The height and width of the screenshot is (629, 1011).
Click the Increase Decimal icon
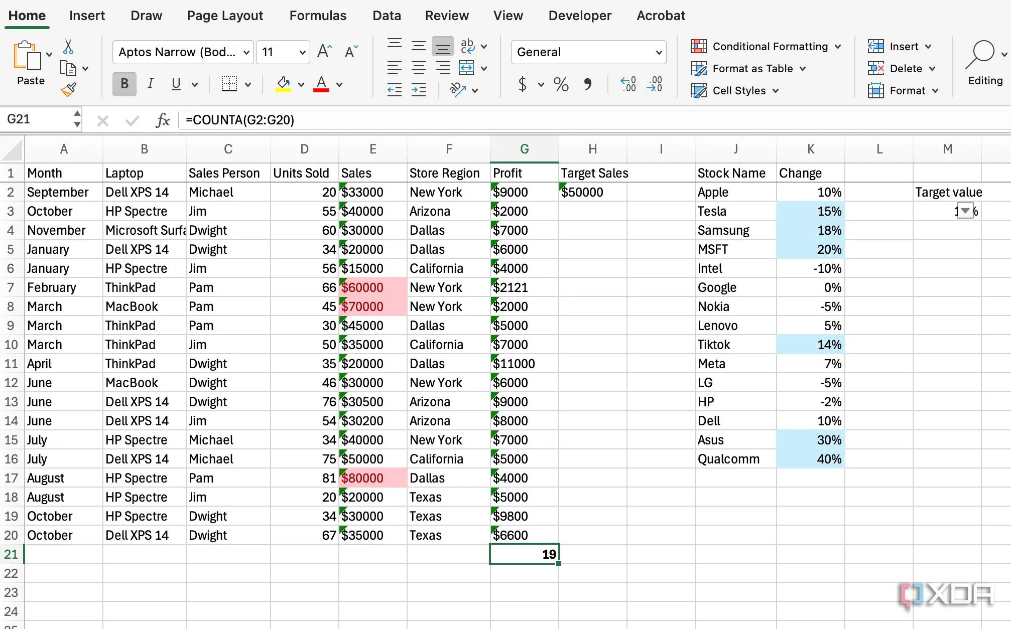(x=628, y=84)
